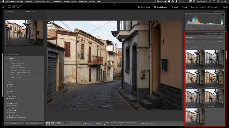Mark Adobe Kleur profile as favorite star
This screenshot has width=229, height=128.
204,51
